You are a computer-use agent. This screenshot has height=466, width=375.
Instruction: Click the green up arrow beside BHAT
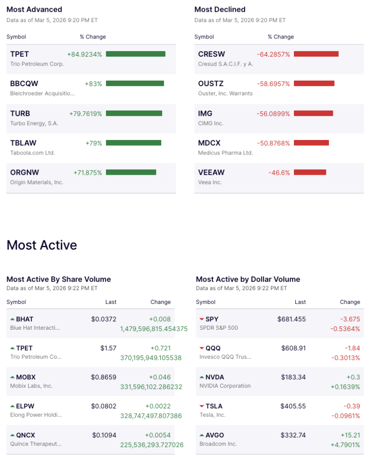tap(12, 319)
